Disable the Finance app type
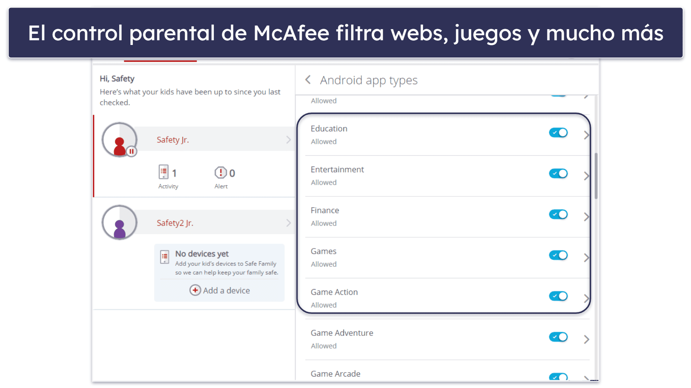Image resolution: width=691 pixels, height=388 pixels. [558, 215]
